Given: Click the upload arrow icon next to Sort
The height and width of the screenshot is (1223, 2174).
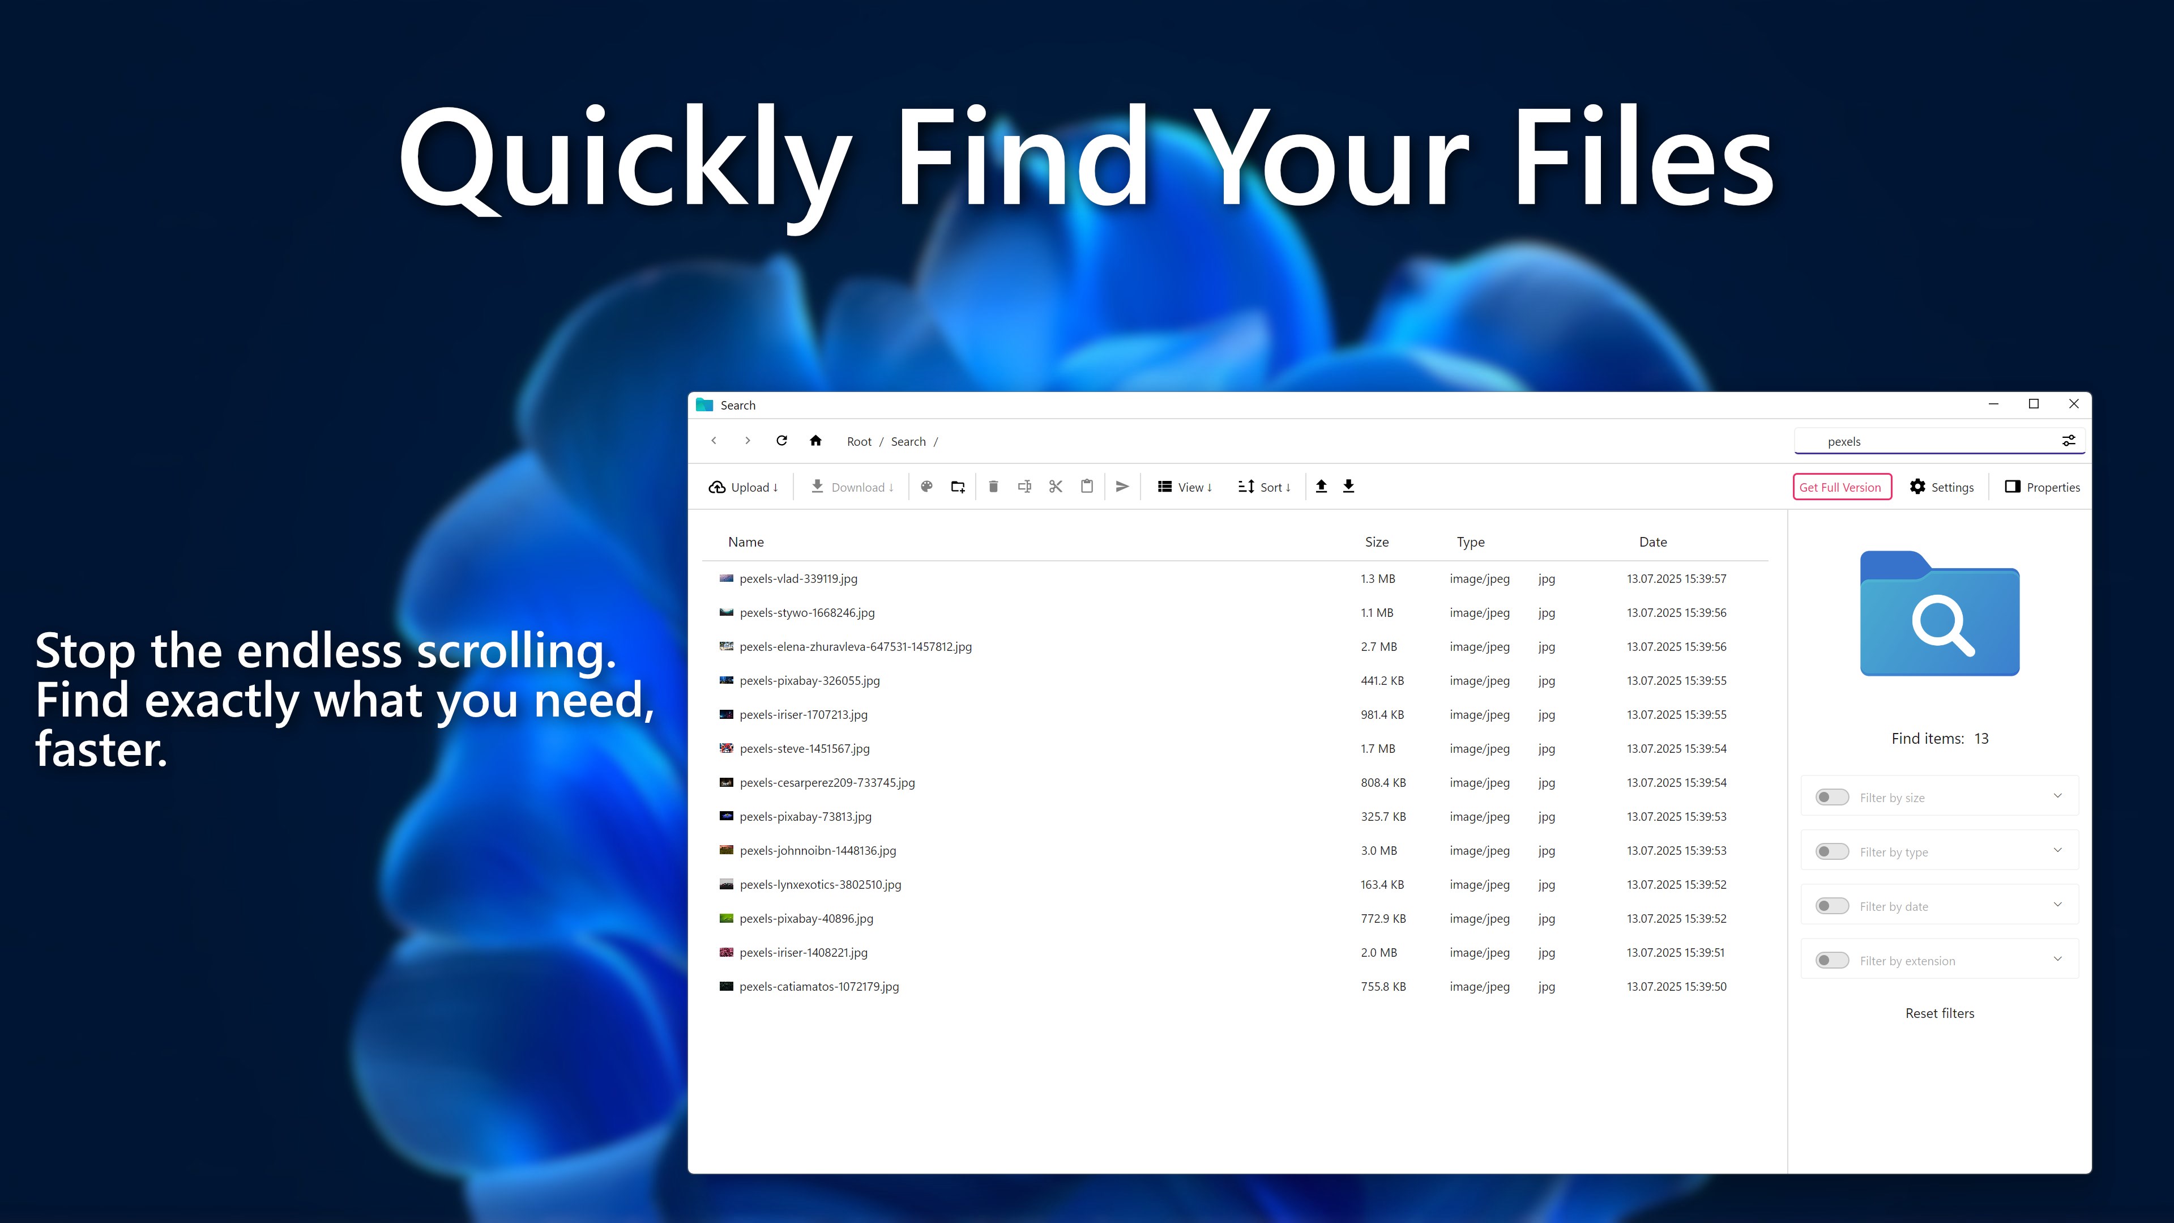Looking at the screenshot, I should click(x=1322, y=486).
